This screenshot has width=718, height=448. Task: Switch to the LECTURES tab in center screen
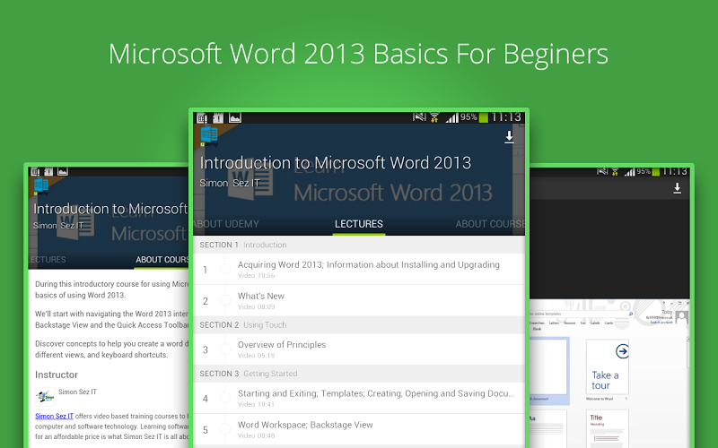point(358,224)
